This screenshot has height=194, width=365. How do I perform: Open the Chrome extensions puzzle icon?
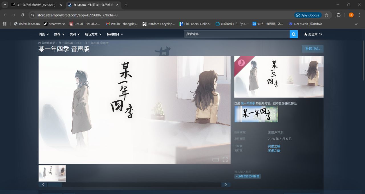click(339, 15)
